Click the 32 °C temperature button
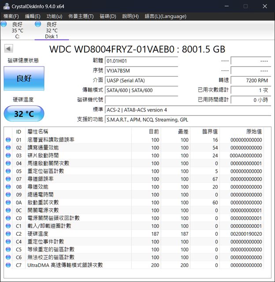The width and height of the screenshot is (275, 282). 24,114
